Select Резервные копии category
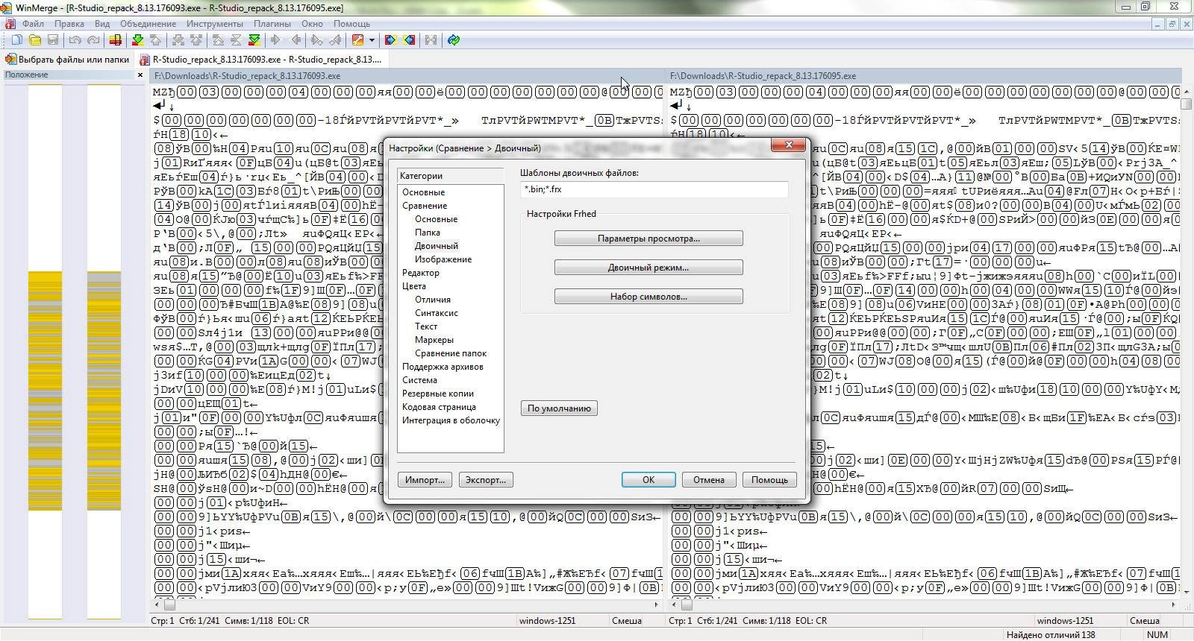Viewport: 1194px width, 641px height. click(438, 394)
